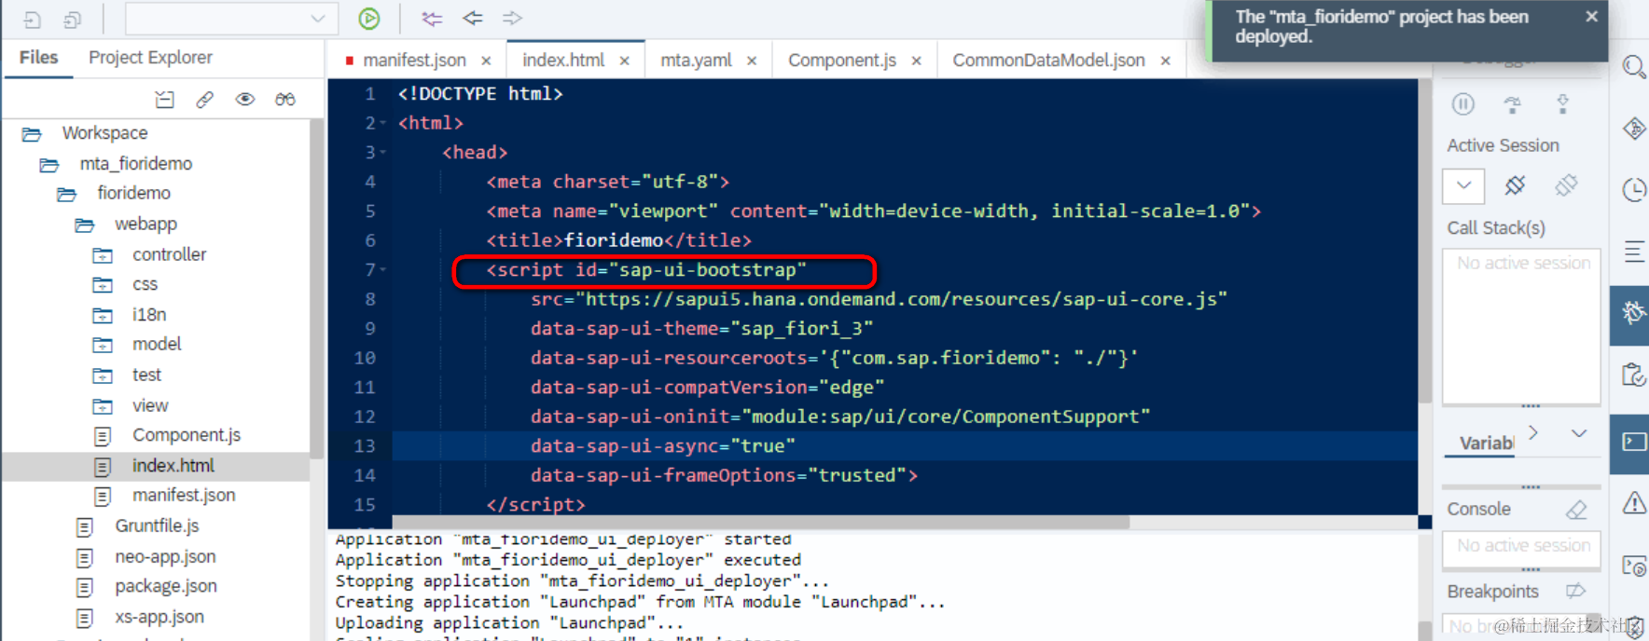Click the debugger Step Over icon

(x=1513, y=104)
